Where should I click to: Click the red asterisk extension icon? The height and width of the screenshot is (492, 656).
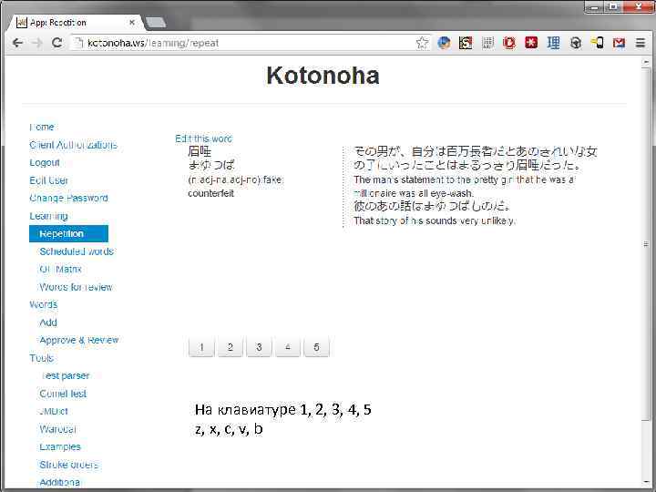[x=531, y=43]
